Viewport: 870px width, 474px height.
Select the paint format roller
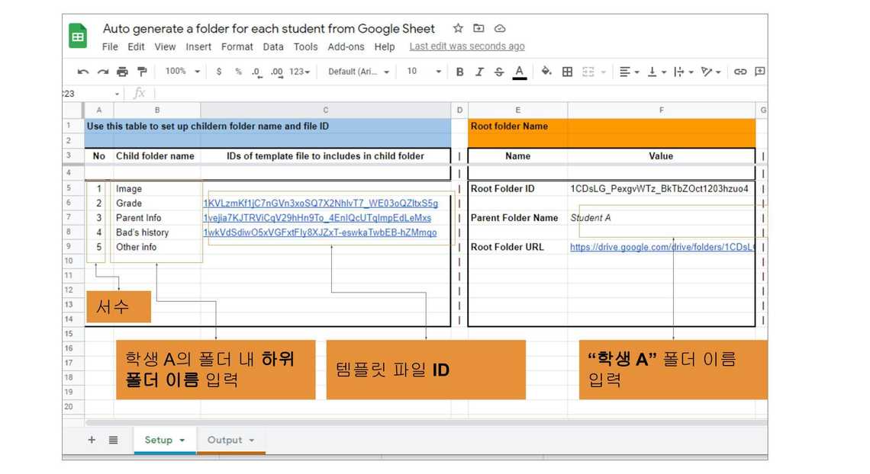coord(142,72)
